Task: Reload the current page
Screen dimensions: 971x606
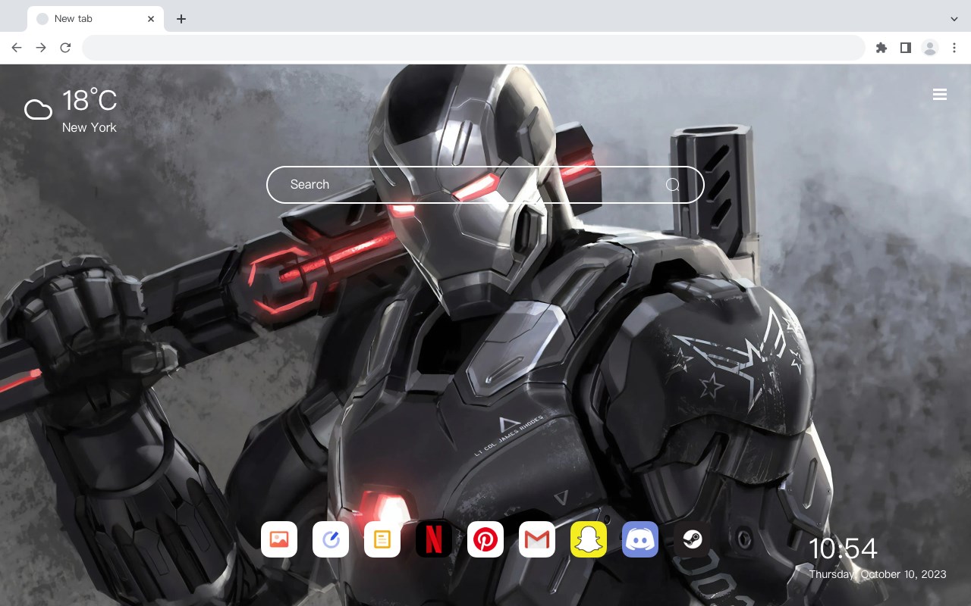Action: [65, 48]
